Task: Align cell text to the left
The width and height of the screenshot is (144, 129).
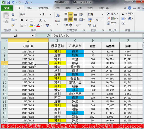Action: click(x=66, y=20)
